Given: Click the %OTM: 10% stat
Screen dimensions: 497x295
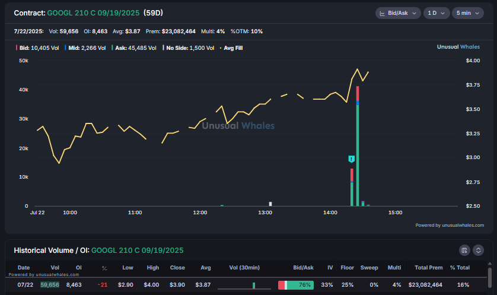Looking at the screenshot, I should 247,31.
